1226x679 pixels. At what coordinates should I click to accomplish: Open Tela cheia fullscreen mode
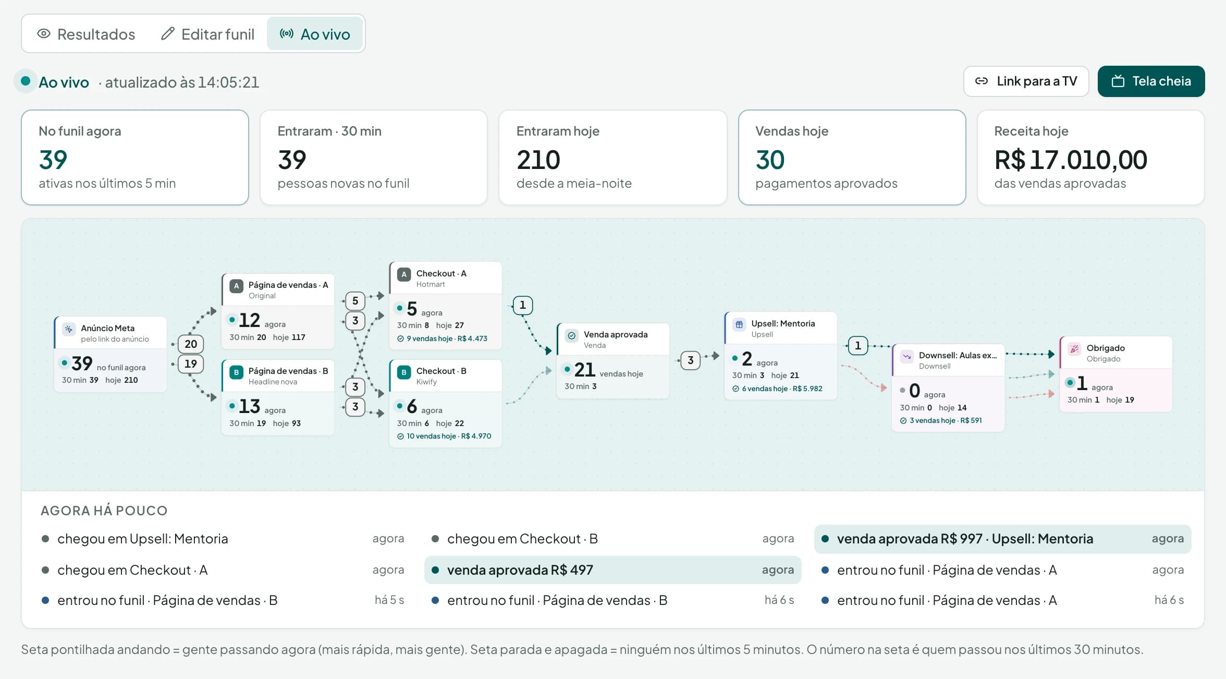(x=1151, y=81)
